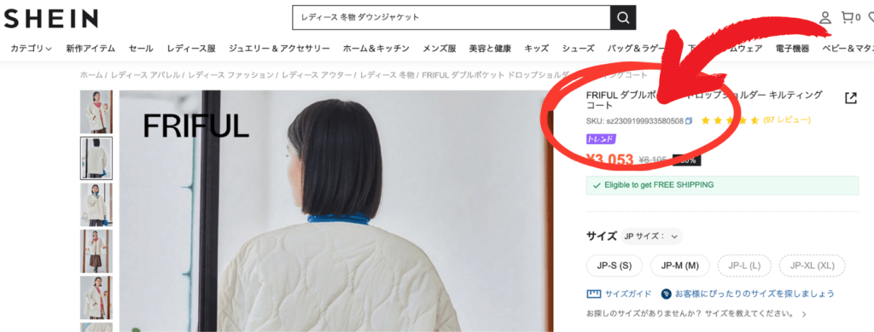Image resolution: width=874 pixels, height=332 pixels.
Task: Click the size guide ruler icon
Action: (x=593, y=294)
